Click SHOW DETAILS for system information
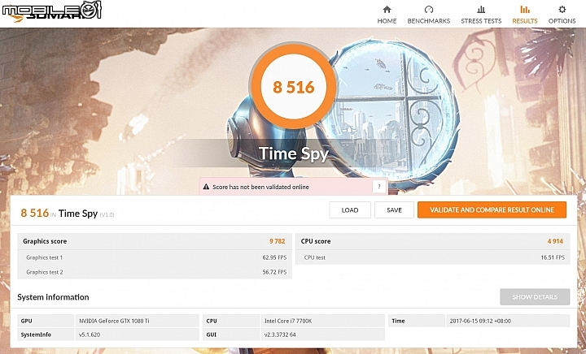 535,297
